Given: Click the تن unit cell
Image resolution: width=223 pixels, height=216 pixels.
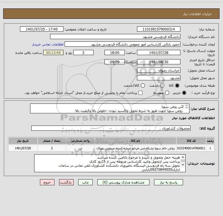Looking at the screenshot, I should coord(80,148).
